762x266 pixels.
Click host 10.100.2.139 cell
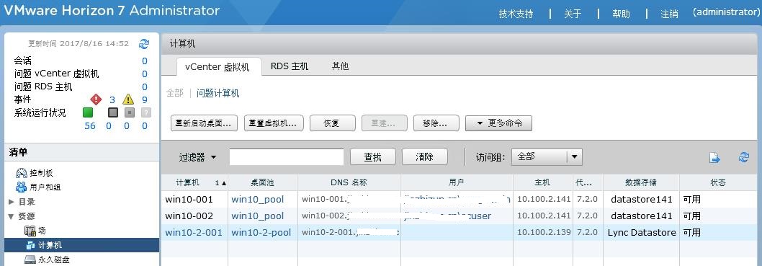coord(544,232)
